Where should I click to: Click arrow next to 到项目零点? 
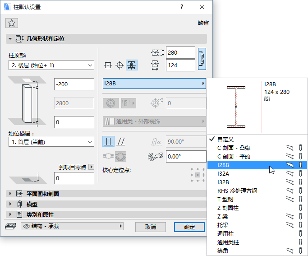(91, 167)
